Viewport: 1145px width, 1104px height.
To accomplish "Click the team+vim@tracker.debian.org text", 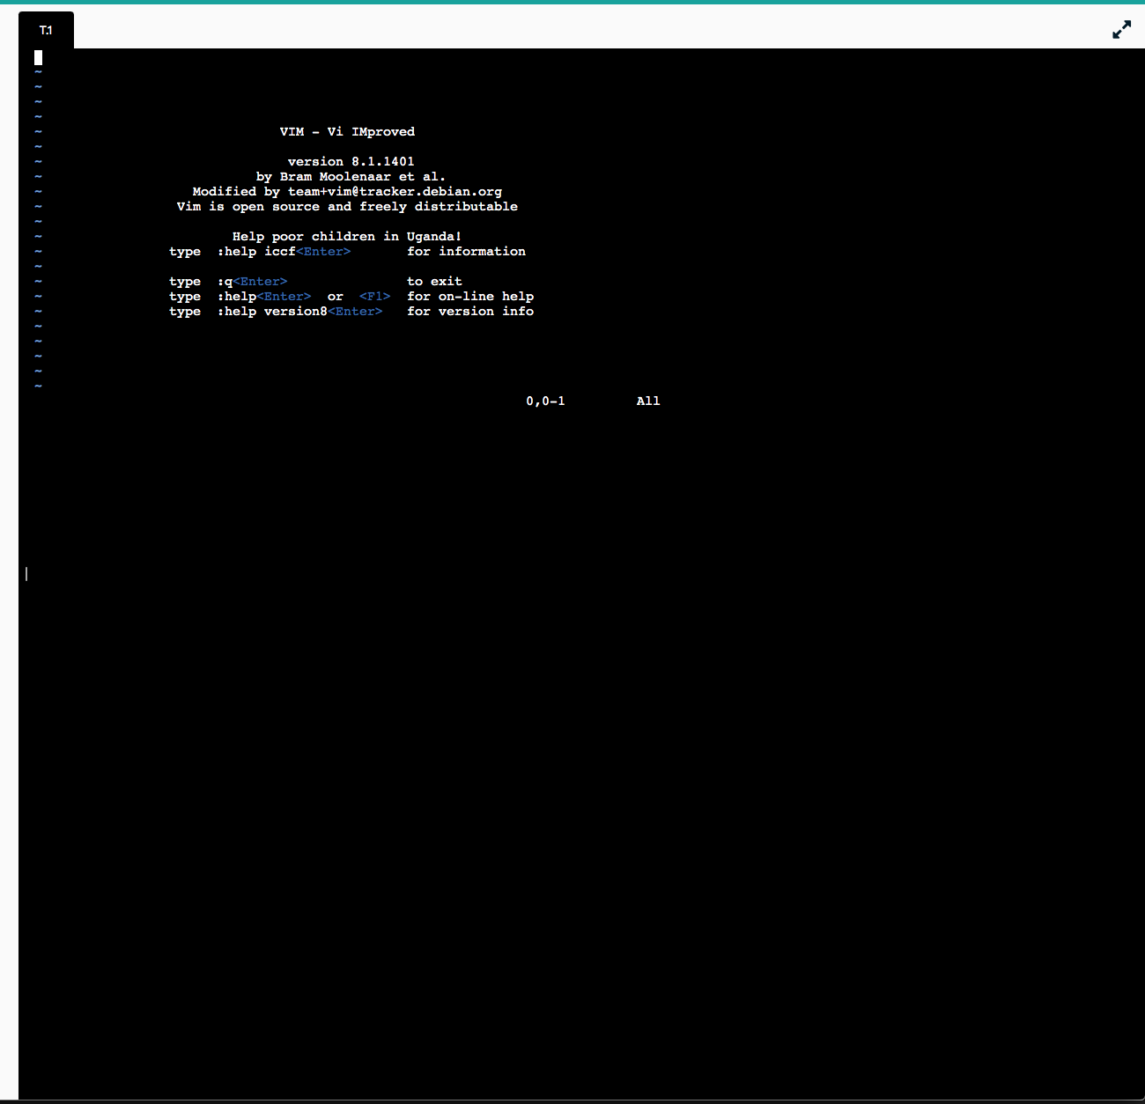I will 395,192.
